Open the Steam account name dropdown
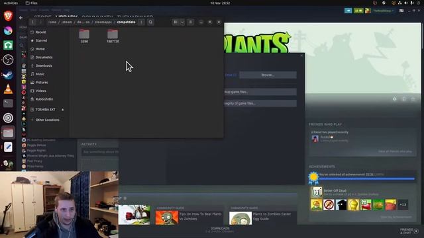The height and width of the screenshot is (238, 424). pyautogui.click(x=384, y=11)
